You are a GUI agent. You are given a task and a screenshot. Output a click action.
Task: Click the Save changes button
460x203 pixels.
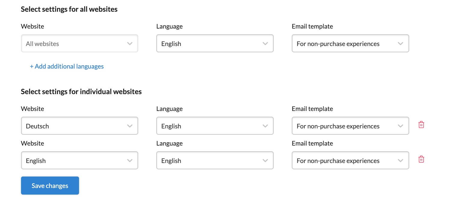tap(50, 186)
